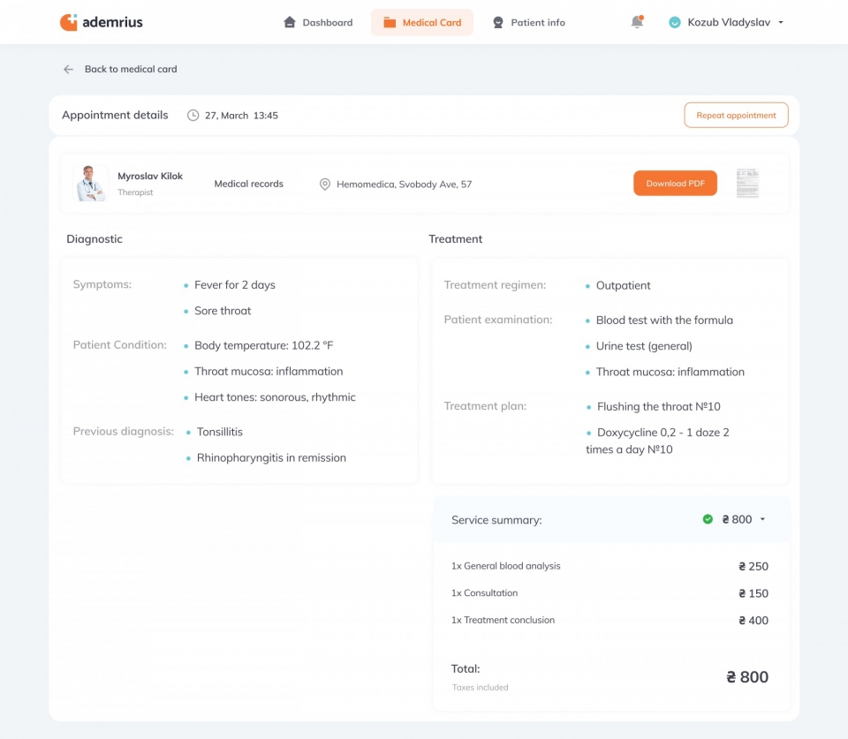
Task: Click the back arrow icon
Action: (x=68, y=70)
